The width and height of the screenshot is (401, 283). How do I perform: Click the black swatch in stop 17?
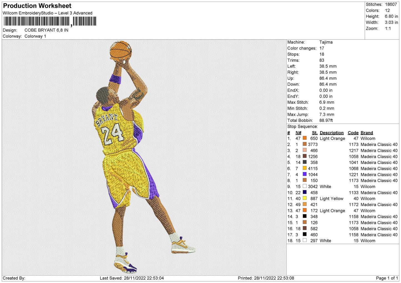(x=304, y=234)
